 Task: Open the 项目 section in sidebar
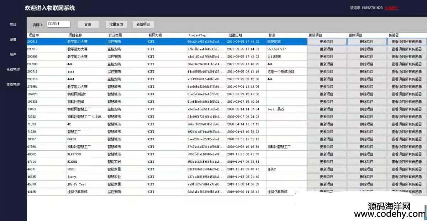tap(13, 25)
